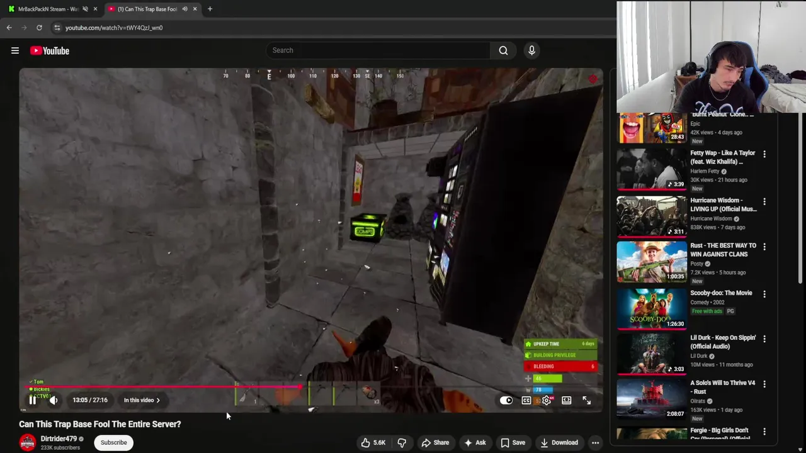Open more actions next to Download
The image size is (806, 453).
[x=595, y=442]
